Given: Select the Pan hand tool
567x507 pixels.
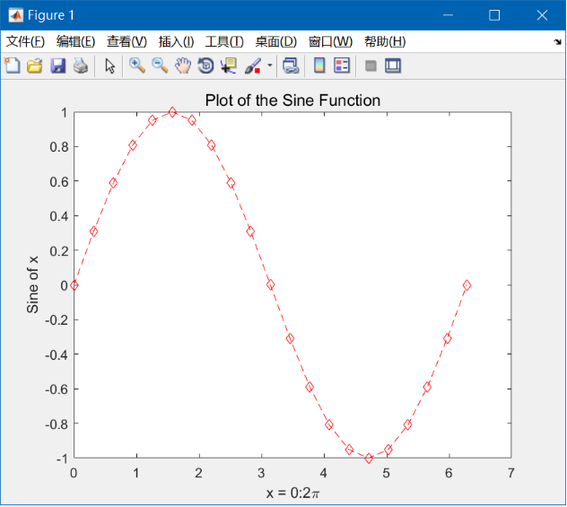Looking at the screenshot, I should point(183,66).
